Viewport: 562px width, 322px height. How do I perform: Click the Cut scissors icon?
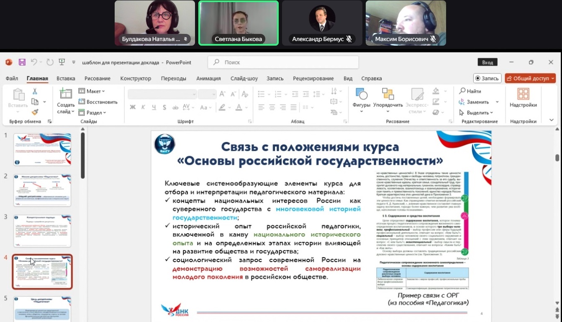(x=35, y=91)
